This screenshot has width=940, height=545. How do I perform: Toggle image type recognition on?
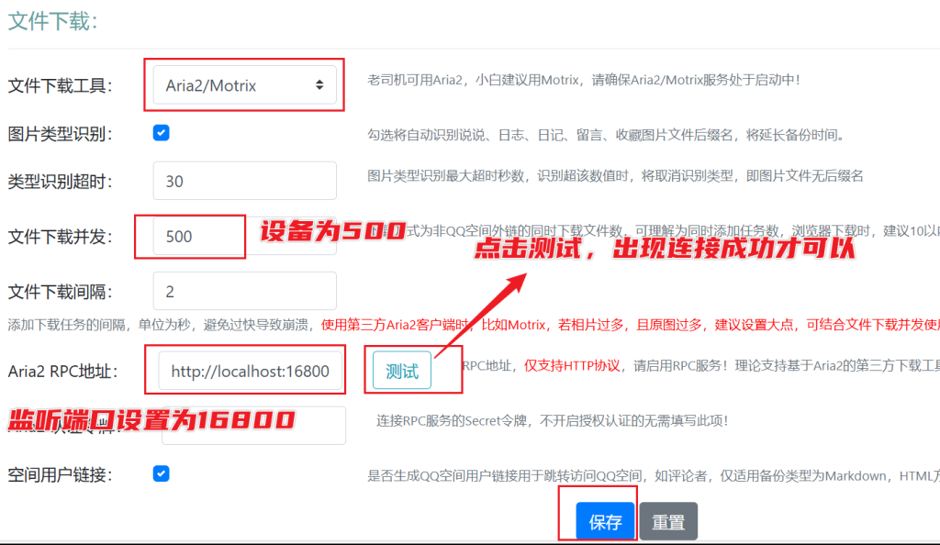(x=161, y=132)
